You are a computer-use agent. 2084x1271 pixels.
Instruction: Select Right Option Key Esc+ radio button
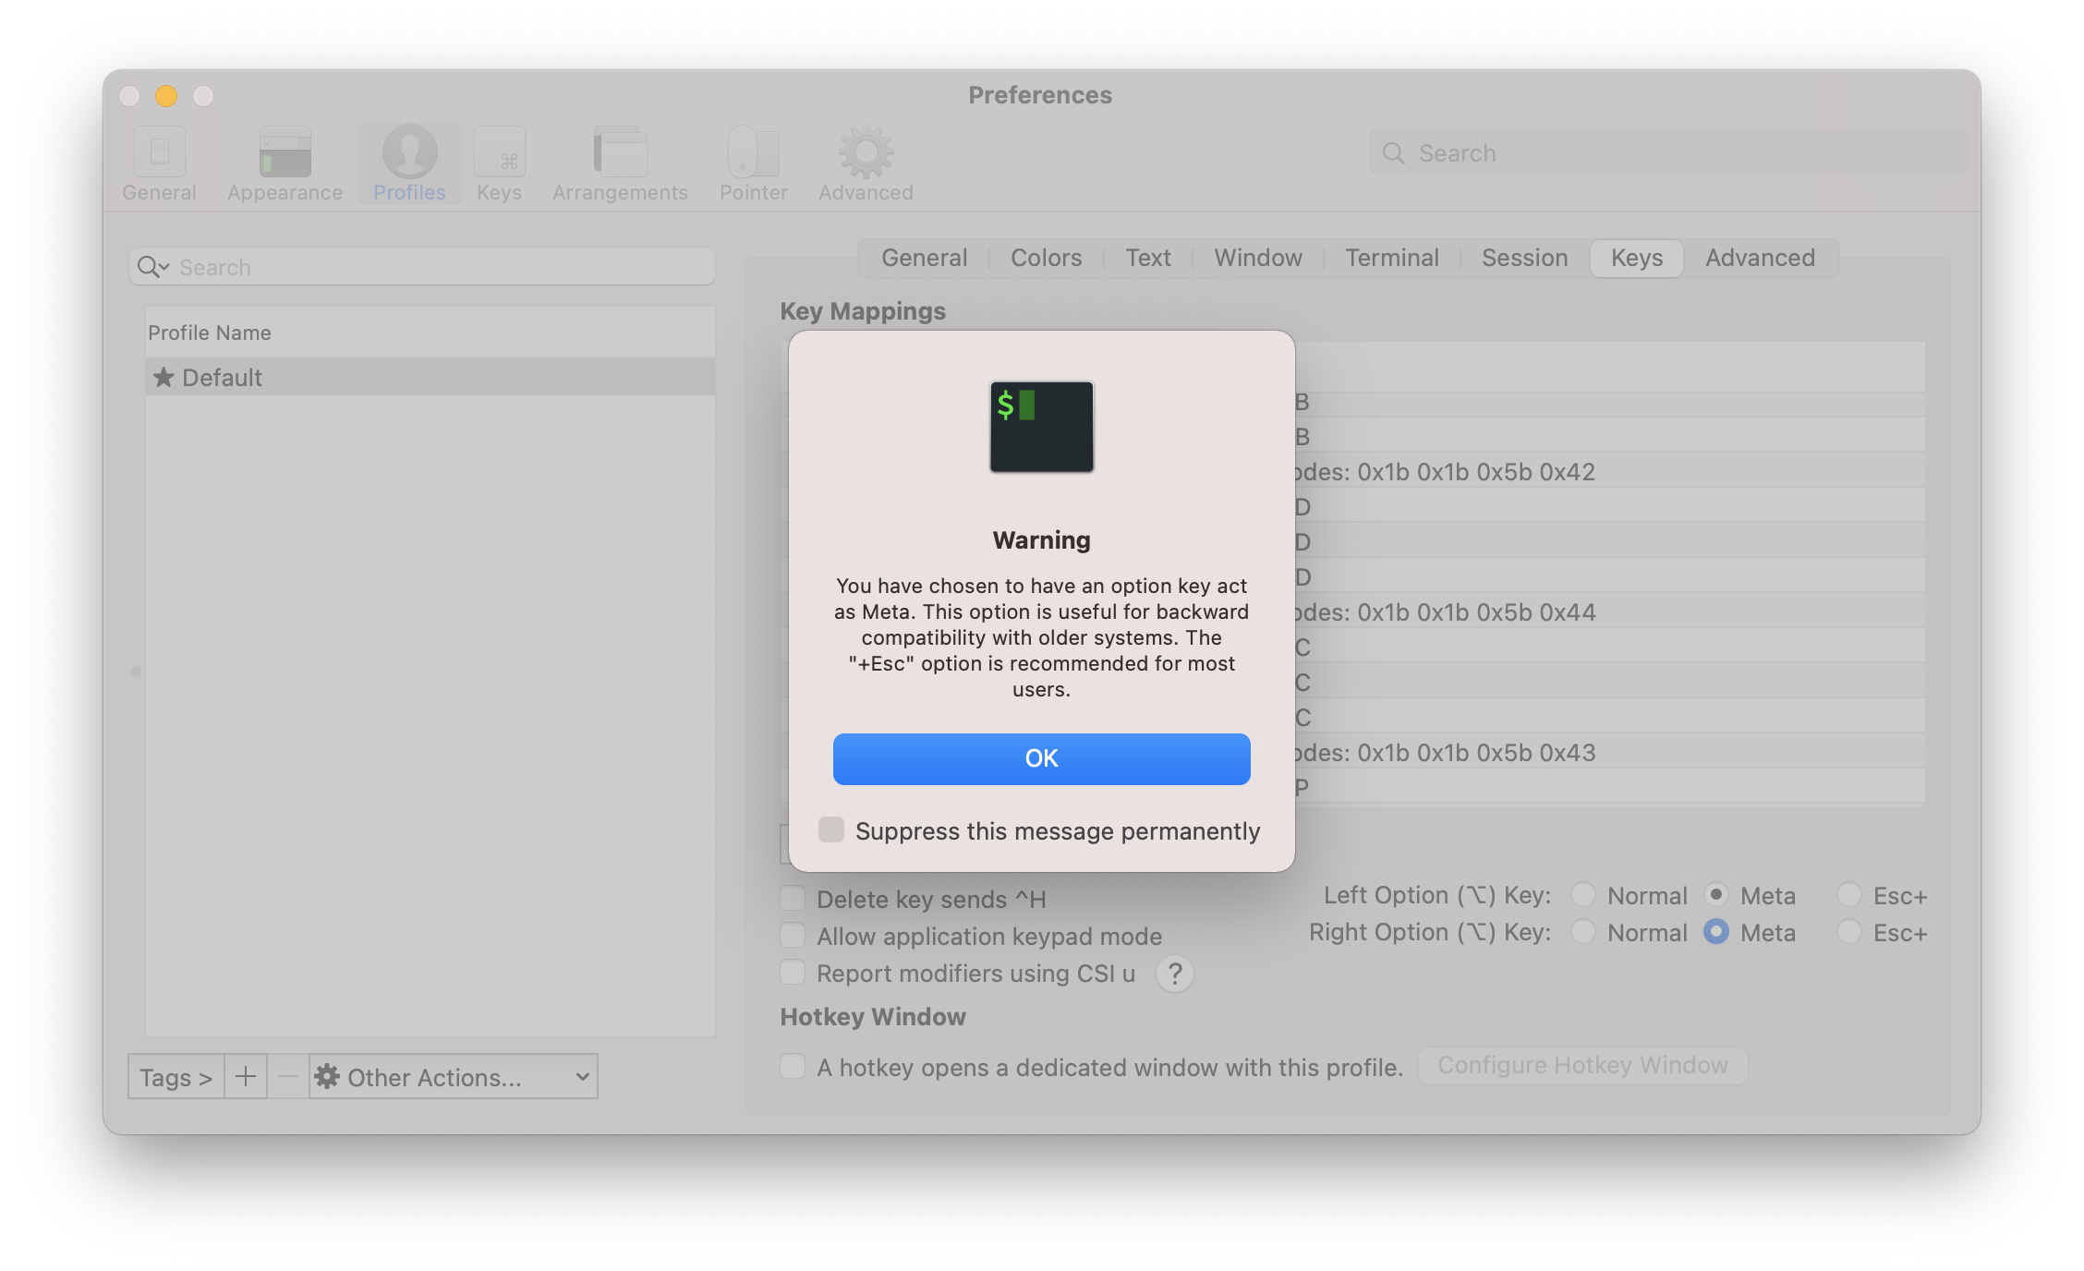1850,932
